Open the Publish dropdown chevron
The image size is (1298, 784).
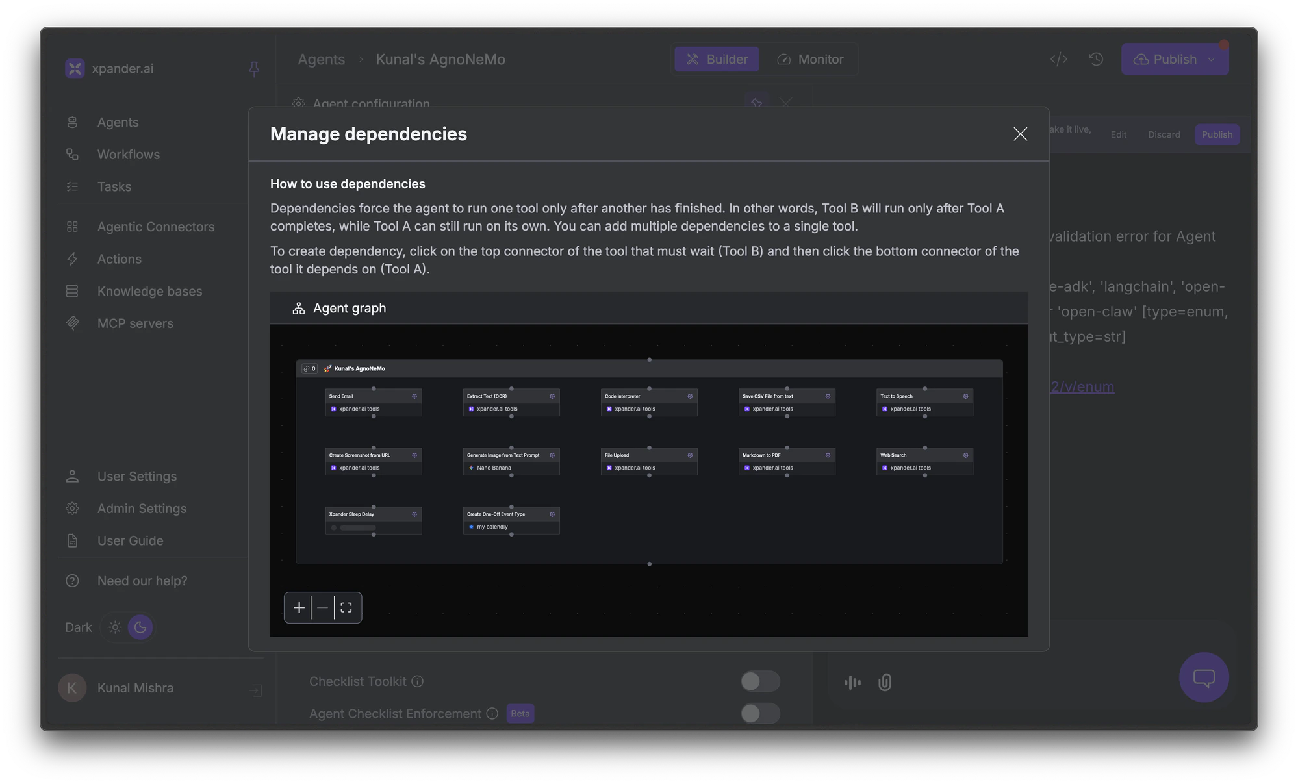tap(1212, 58)
